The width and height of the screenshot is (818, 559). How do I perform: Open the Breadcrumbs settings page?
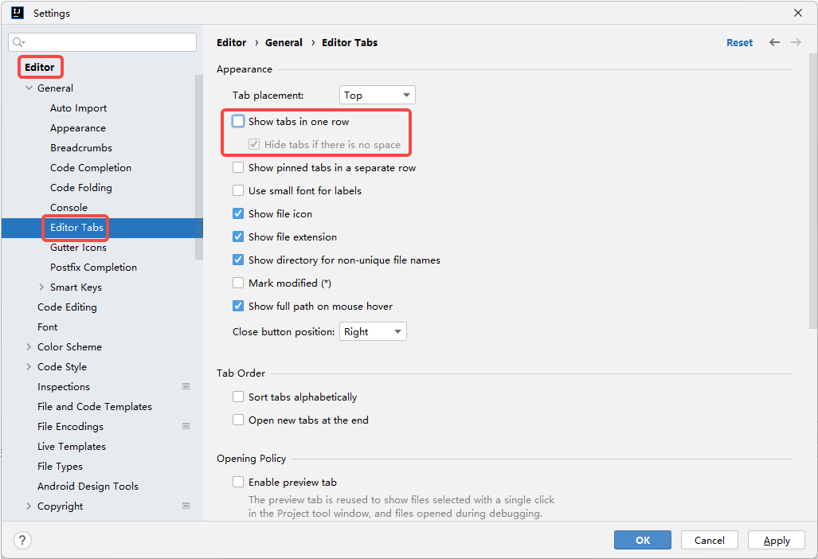coord(81,147)
